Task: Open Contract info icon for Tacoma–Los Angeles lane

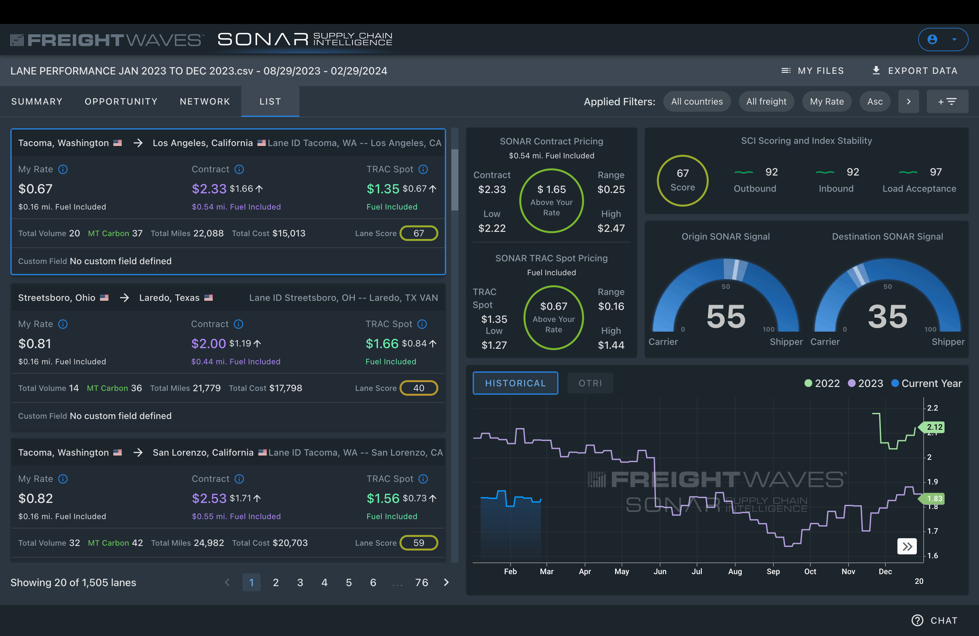Action: tap(239, 169)
